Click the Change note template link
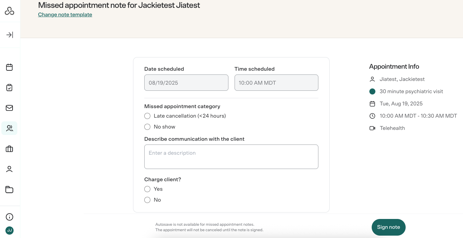463x238 pixels. point(65,15)
